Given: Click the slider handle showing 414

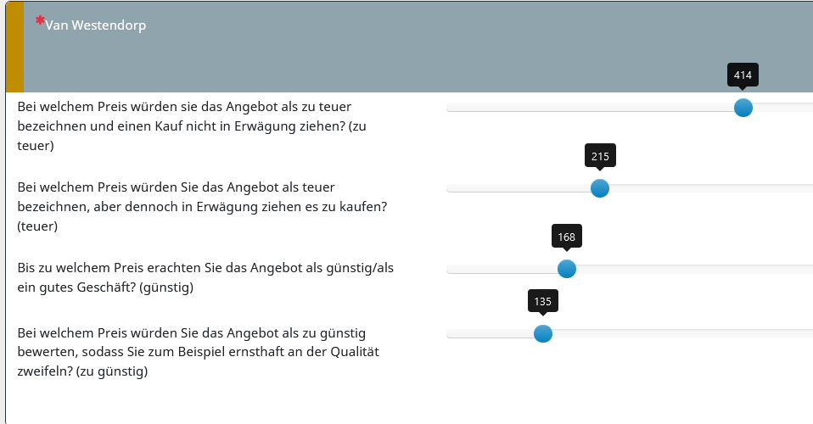Looking at the screenshot, I should pos(743,108).
